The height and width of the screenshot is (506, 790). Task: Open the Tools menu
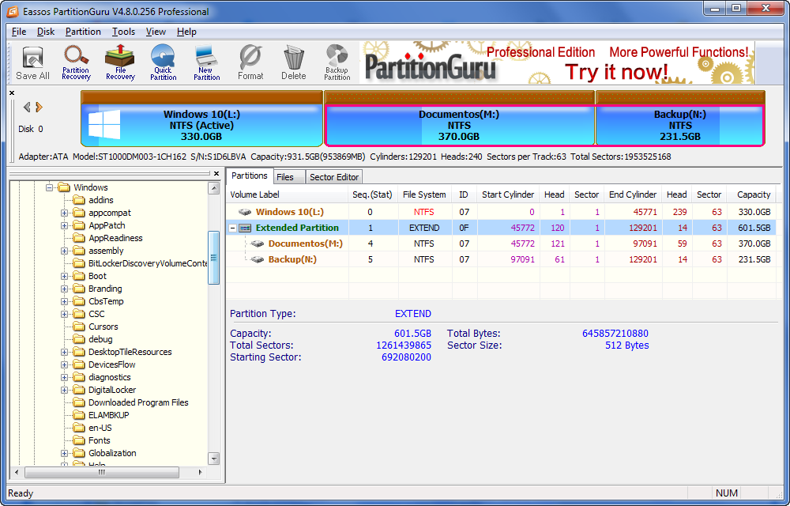click(x=122, y=32)
